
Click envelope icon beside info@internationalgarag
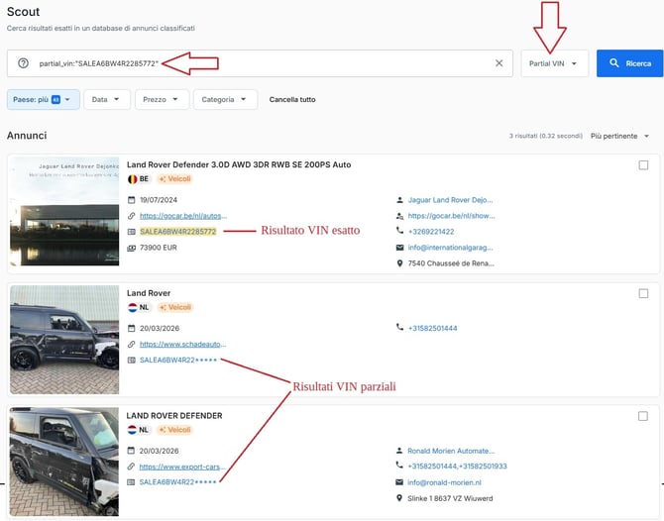pyautogui.click(x=399, y=248)
